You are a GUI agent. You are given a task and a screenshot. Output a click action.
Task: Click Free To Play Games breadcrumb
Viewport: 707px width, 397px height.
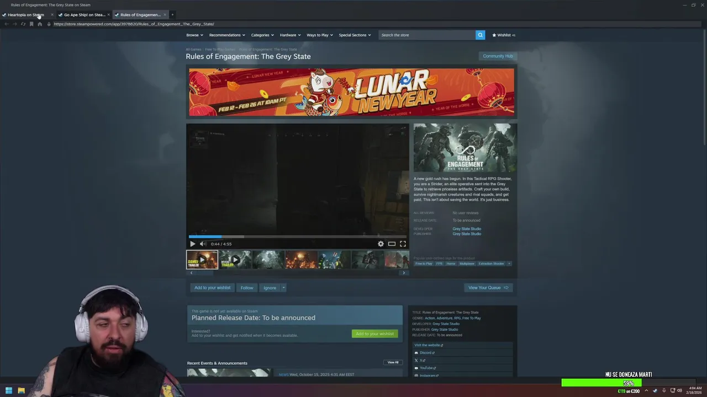pos(220,50)
